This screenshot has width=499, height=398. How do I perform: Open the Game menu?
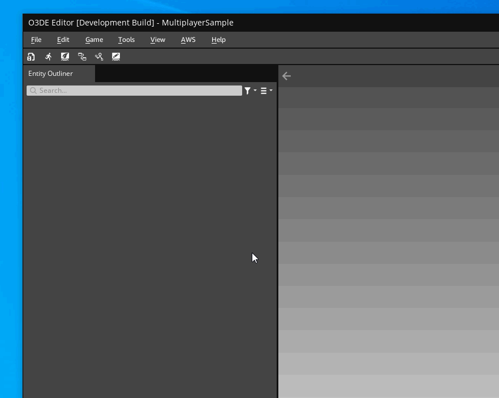click(94, 40)
